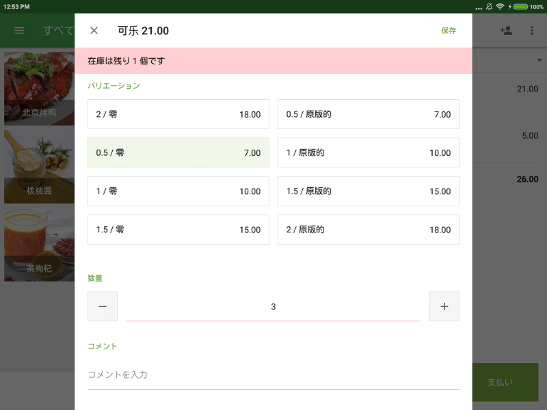Screen dimensions: 547x410
Task: Choose the 1 / 原版的 variation
Action: [x=368, y=152]
